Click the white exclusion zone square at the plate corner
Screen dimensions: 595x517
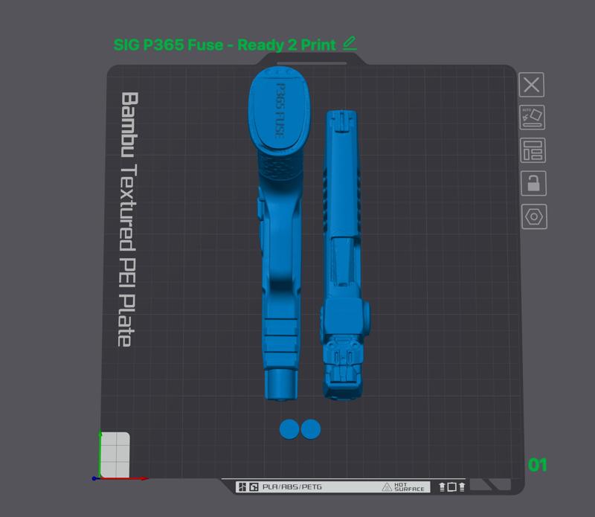click(x=115, y=455)
